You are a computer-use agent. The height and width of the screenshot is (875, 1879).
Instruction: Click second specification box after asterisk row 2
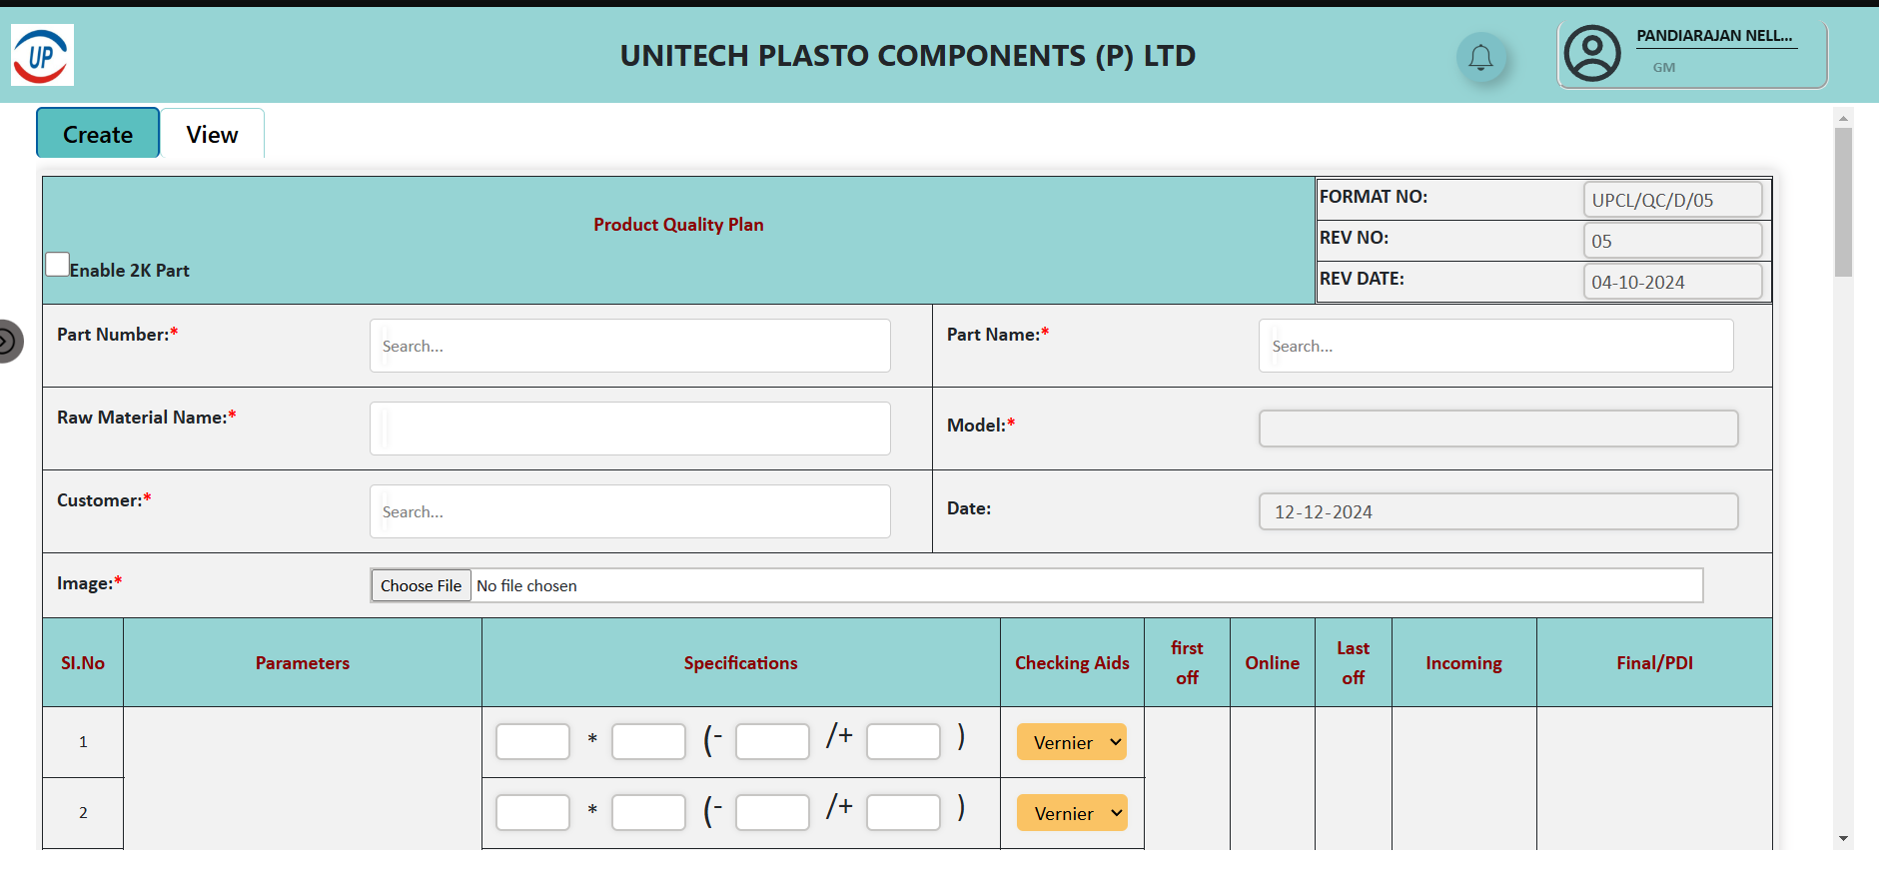tap(648, 813)
